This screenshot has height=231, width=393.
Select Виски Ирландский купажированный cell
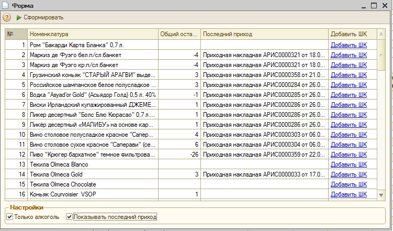[93, 105]
